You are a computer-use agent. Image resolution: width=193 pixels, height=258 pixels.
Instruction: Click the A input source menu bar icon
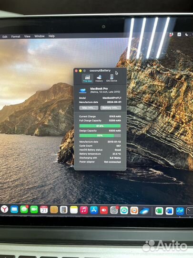click(179, 34)
